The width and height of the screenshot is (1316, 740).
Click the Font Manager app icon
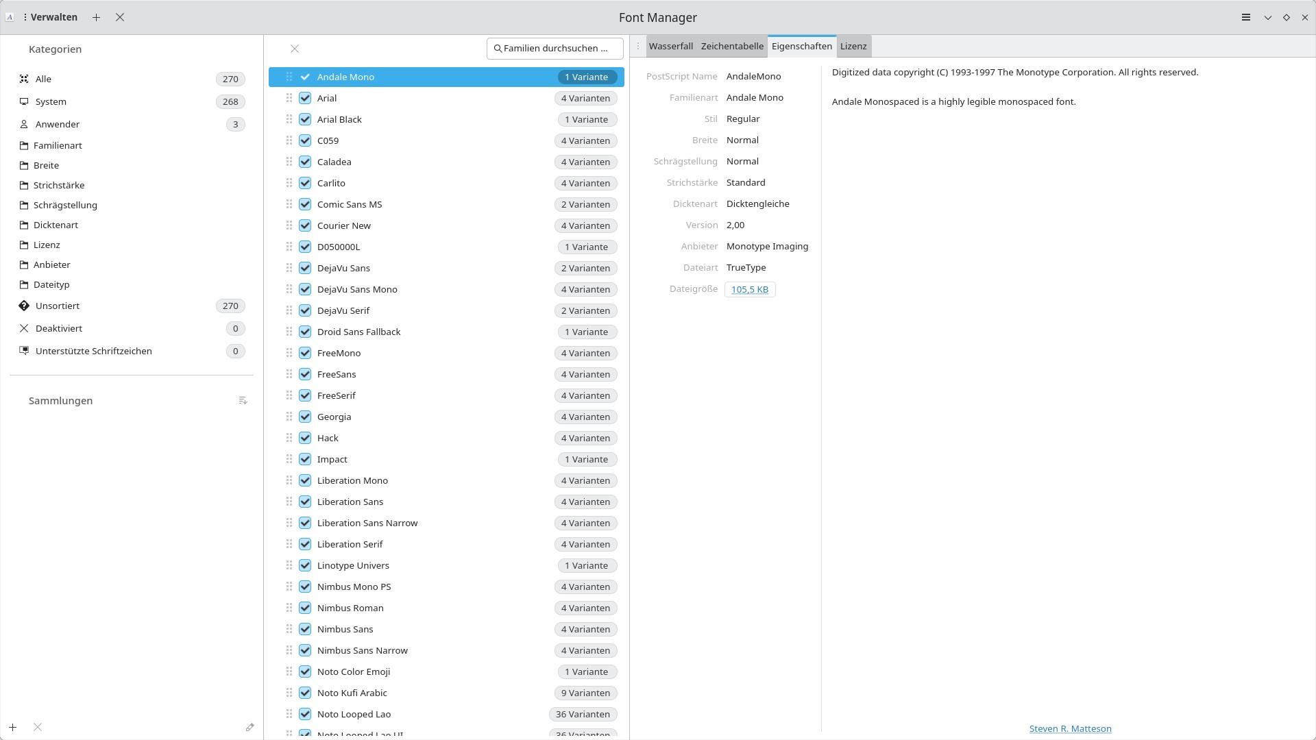[x=10, y=17]
